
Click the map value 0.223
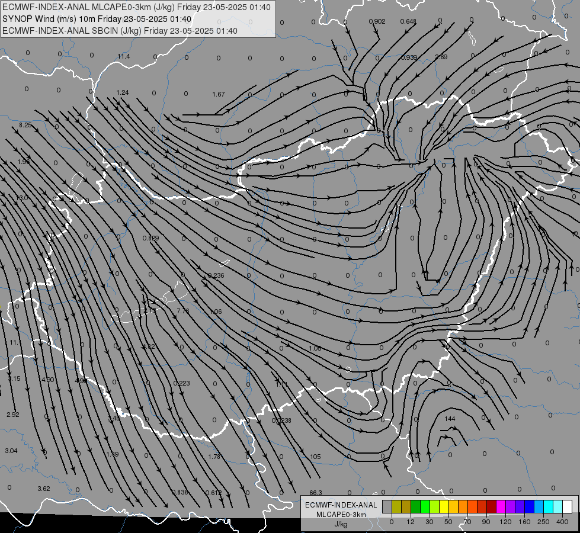[182, 383]
